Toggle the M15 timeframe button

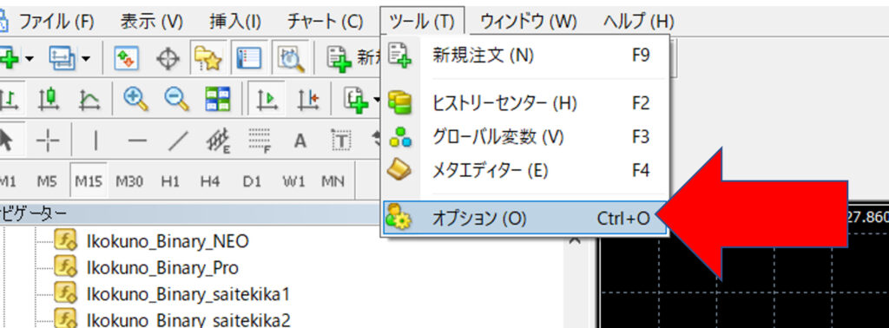point(89,181)
